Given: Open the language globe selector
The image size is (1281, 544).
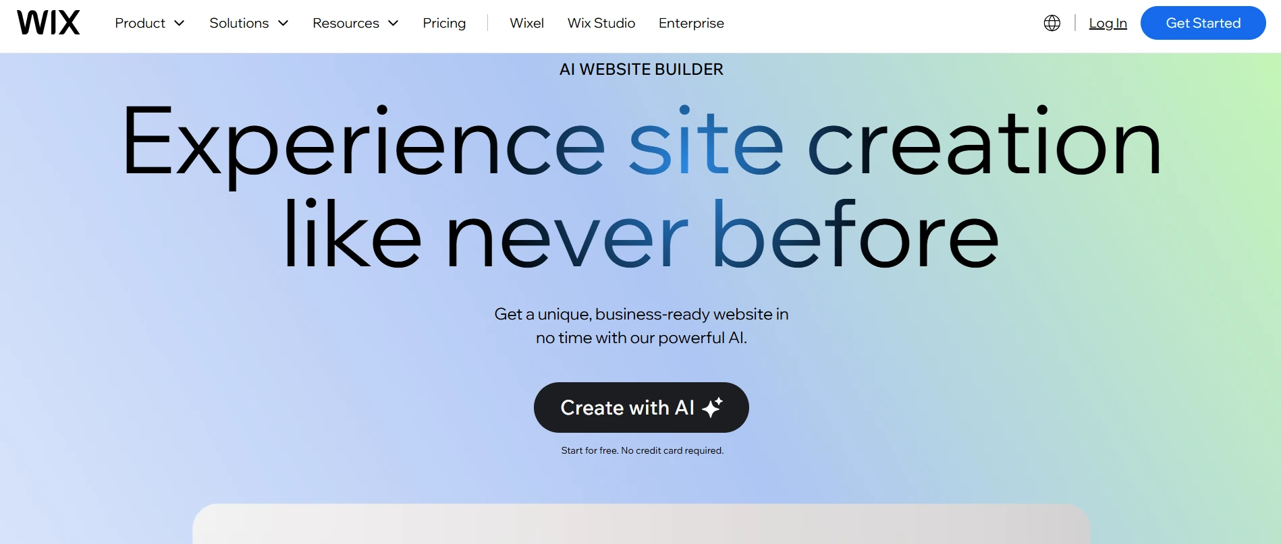Looking at the screenshot, I should 1052,23.
